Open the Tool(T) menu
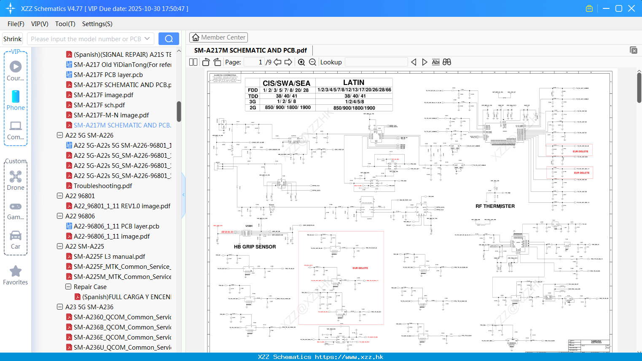This screenshot has width=642, height=361. point(65,24)
